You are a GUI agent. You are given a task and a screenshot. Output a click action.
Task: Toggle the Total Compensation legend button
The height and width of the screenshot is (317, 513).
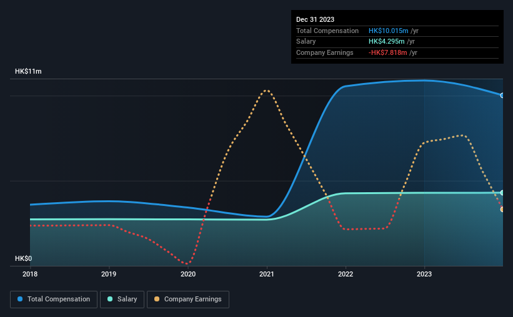[x=54, y=300]
